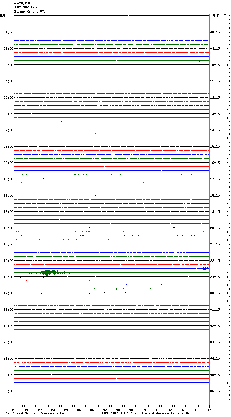The height and width of the screenshot is (417, 231).
Task: Select the 02:00 MST row label
Action: (8, 49)
